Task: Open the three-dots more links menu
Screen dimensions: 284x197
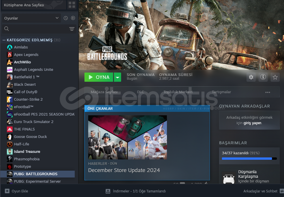Action: (268, 92)
